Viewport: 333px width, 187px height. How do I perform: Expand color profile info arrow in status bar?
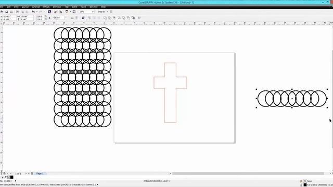point(97,185)
